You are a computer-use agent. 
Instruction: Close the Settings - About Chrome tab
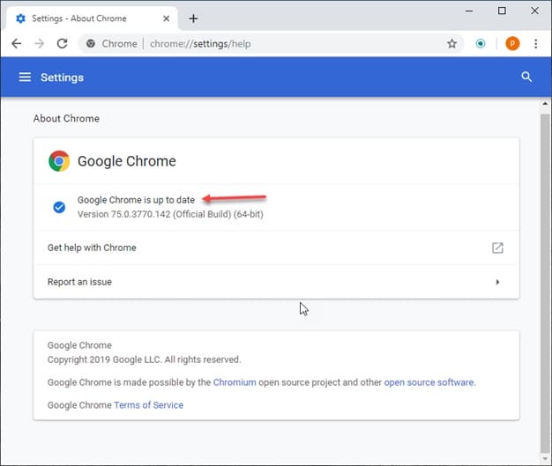pos(166,18)
